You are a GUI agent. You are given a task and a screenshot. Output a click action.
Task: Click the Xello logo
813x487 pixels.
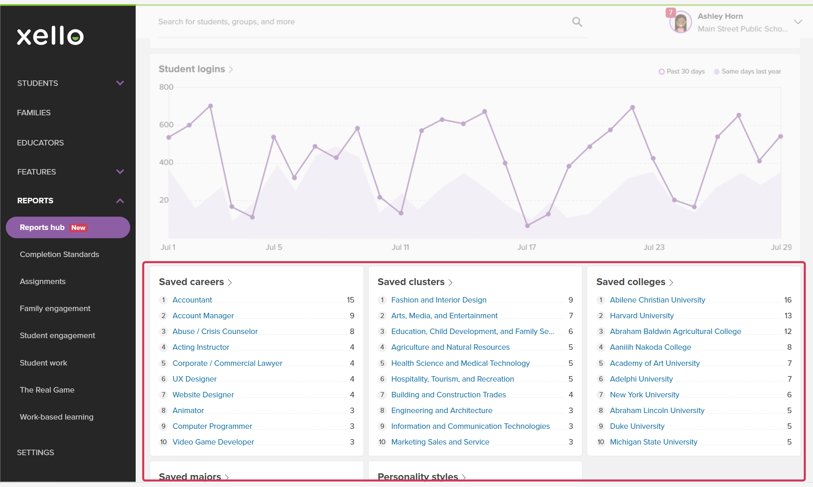[x=50, y=36]
